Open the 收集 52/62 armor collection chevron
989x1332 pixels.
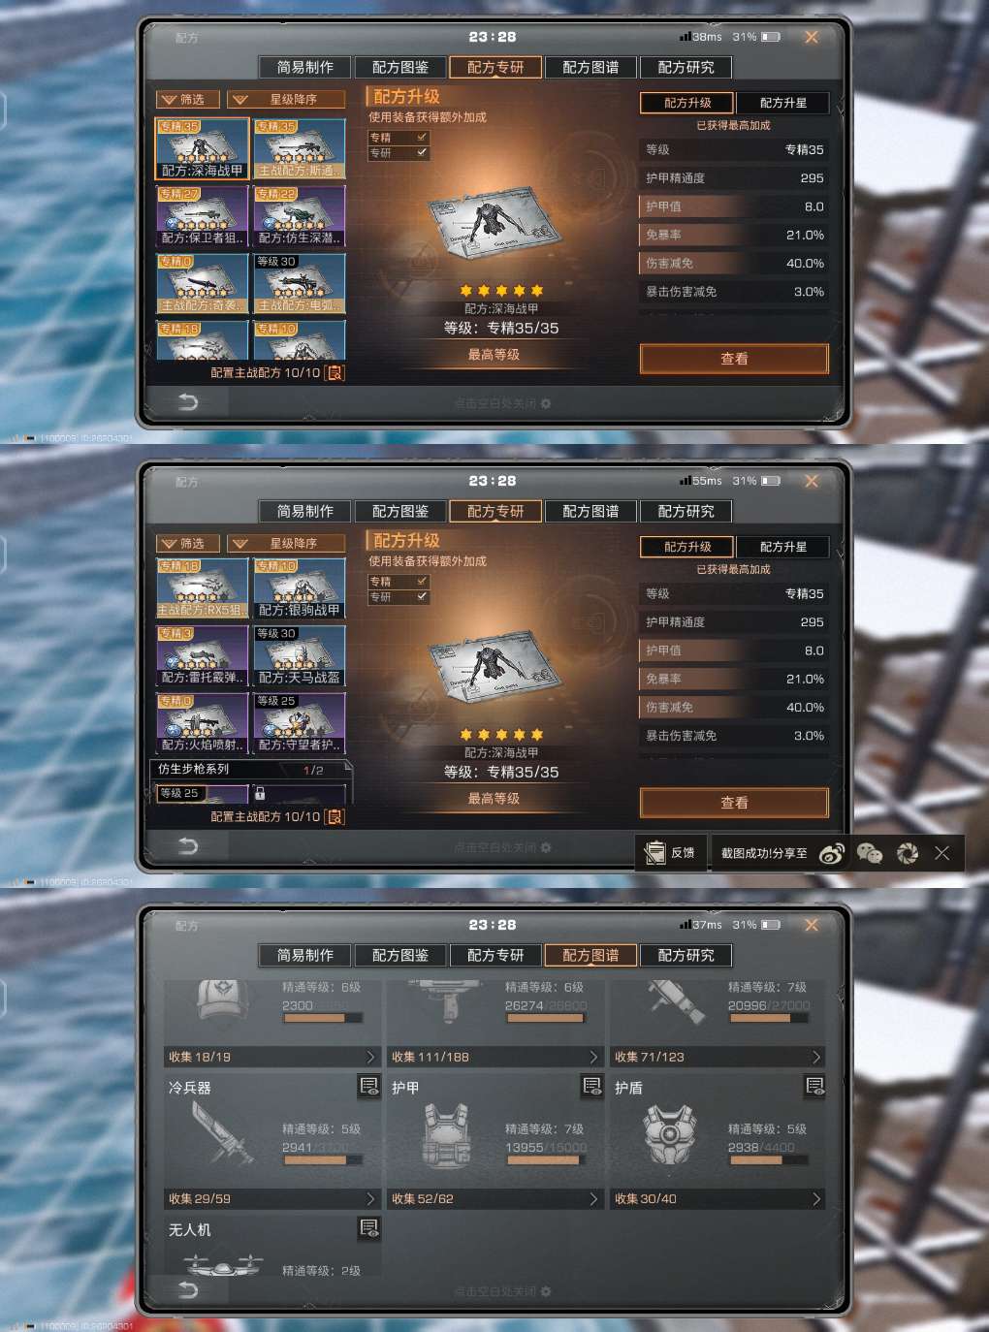(593, 1199)
